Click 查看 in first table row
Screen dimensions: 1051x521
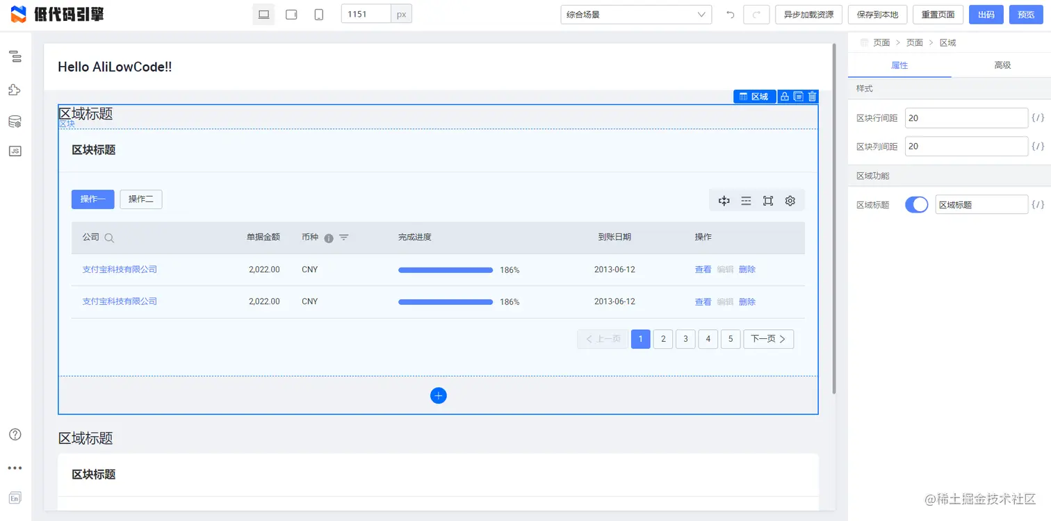pyautogui.click(x=703, y=270)
